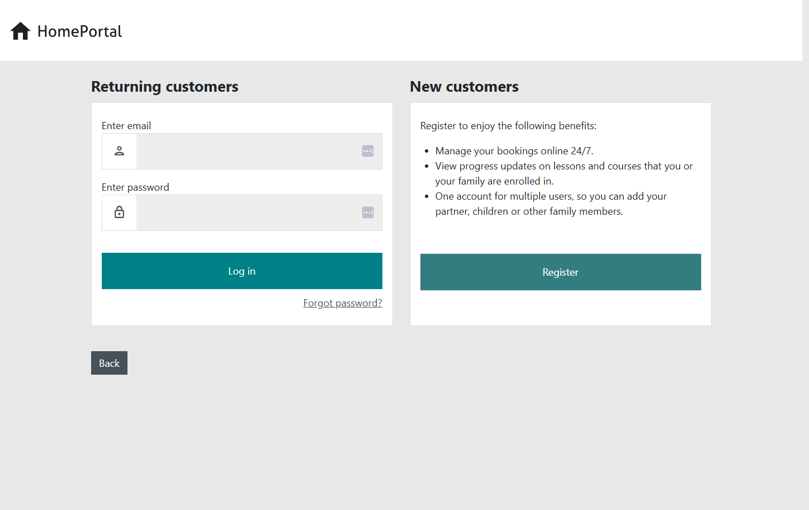Go back using the Back button

pyautogui.click(x=109, y=363)
